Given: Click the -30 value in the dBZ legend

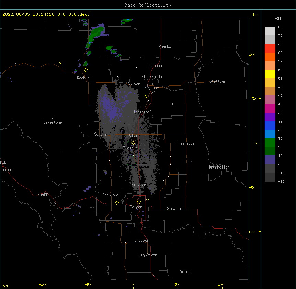Looking at the screenshot, I should (x=281, y=182).
